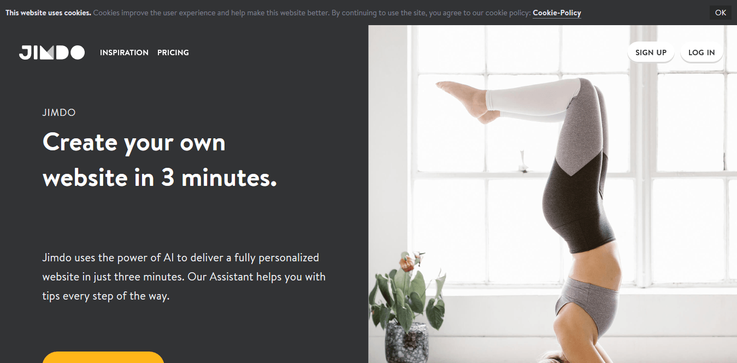
Task: Click the yellow call-to-action button
Action: pyautogui.click(x=103, y=357)
